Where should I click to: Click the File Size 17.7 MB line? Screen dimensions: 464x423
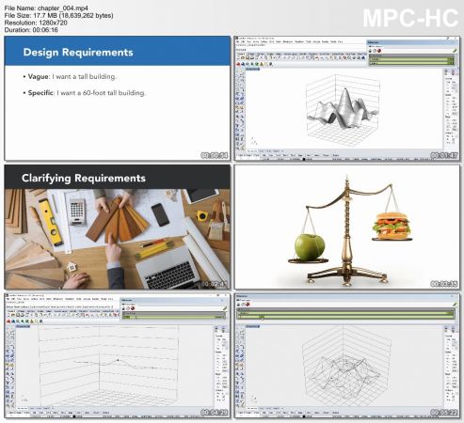pyautogui.click(x=59, y=15)
